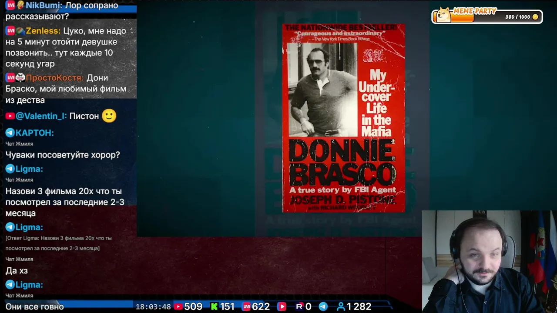
Task: Click username Zenless in chat
Action: pyautogui.click(x=43, y=31)
